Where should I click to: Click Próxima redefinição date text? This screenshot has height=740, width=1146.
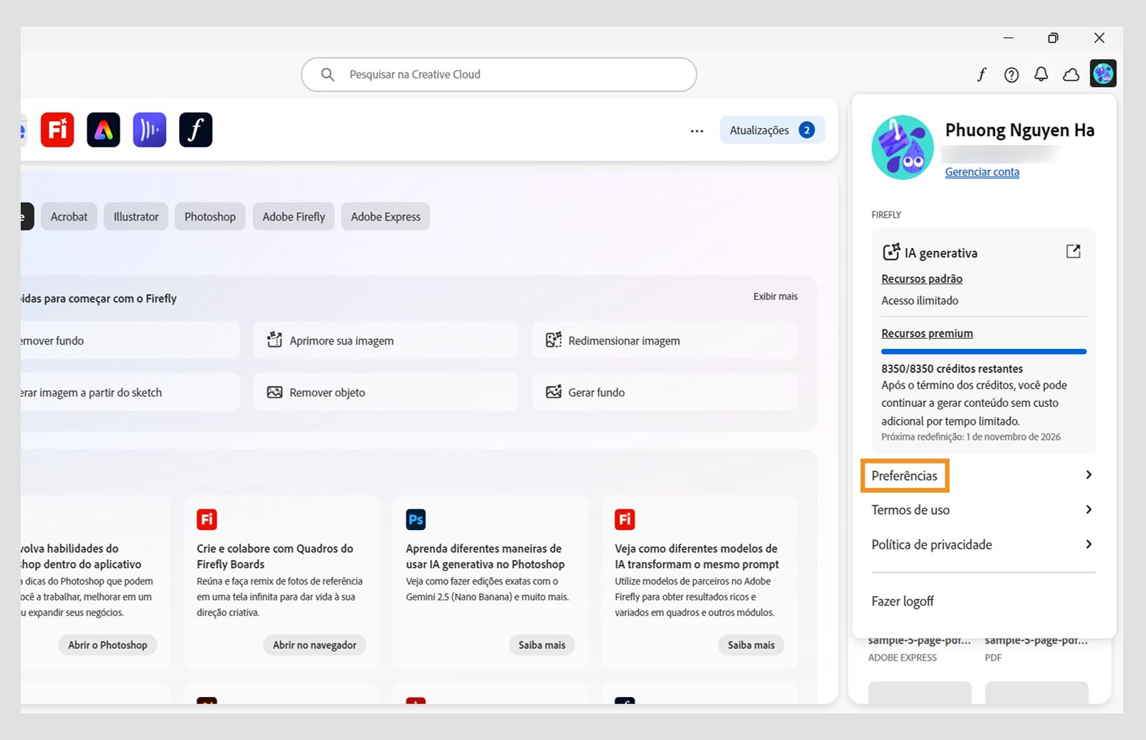pyautogui.click(x=971, y=437)
